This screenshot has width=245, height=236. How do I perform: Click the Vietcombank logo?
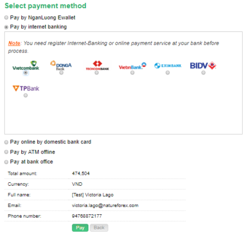point(26,65)
